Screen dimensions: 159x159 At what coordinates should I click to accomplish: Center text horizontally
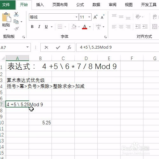(121, 27)
